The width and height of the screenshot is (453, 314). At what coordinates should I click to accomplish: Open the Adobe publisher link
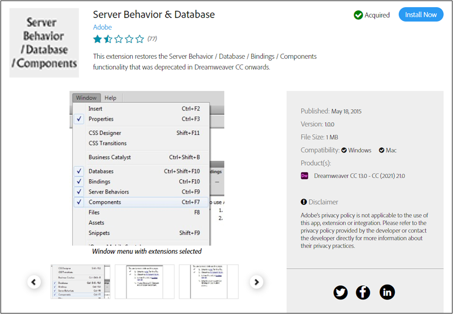(102, 27)
